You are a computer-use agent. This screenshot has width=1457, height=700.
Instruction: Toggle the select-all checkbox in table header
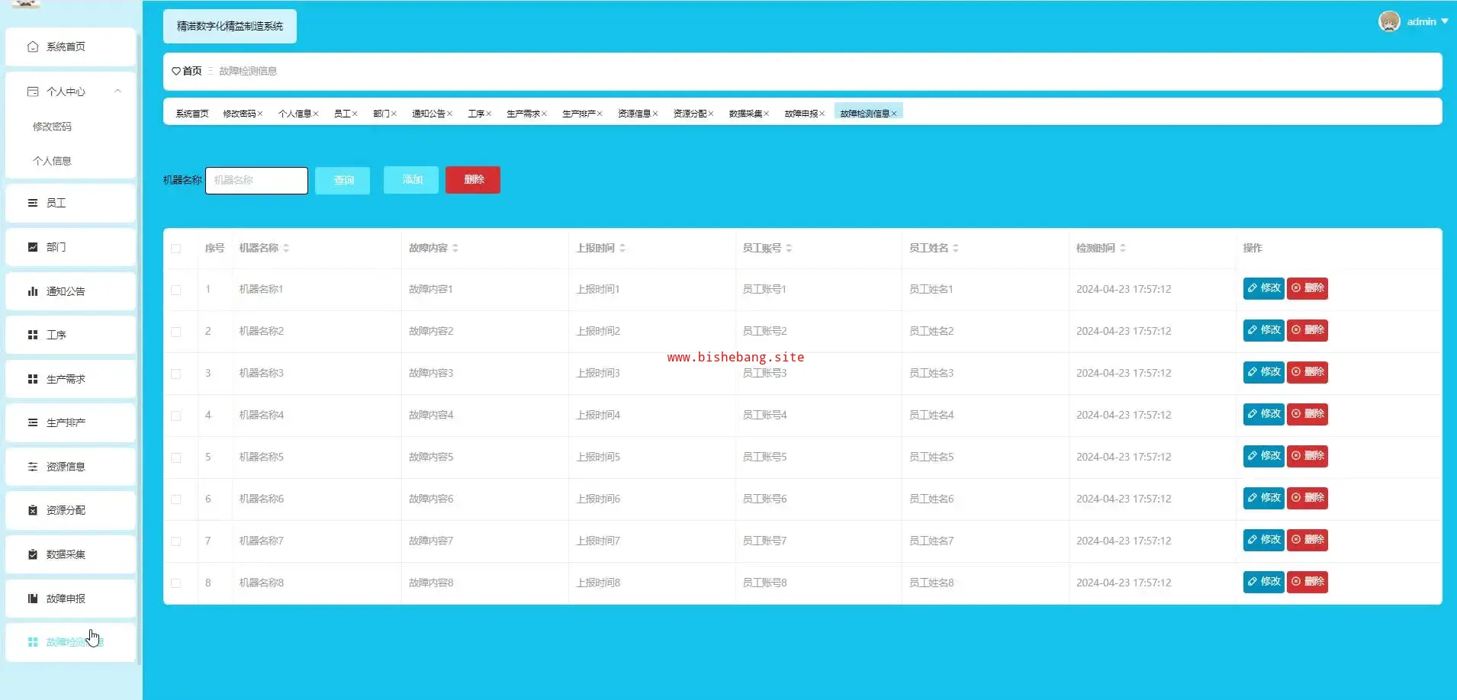176,249
